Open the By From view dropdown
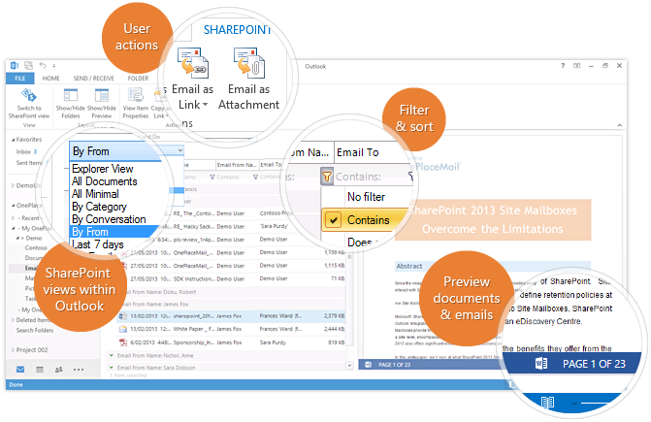The height and width of the screenshot is (422, 651). click(126, 151)
